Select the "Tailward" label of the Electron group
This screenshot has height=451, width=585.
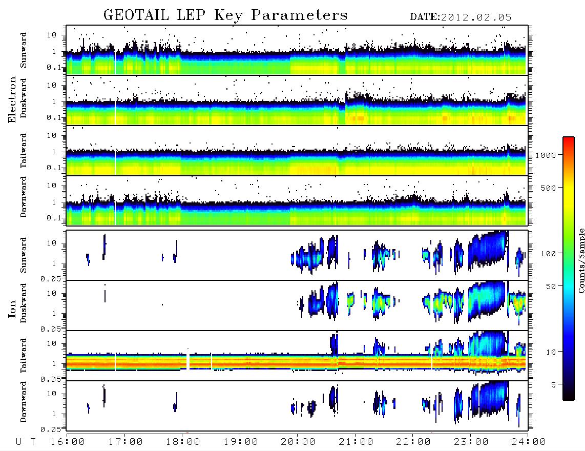click(x=24, y=151)
